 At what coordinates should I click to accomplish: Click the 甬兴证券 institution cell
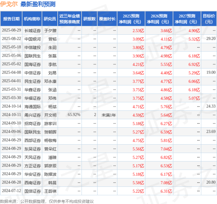[33, 115]
